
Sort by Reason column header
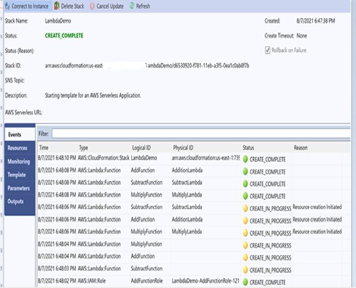tap(301, 148)
